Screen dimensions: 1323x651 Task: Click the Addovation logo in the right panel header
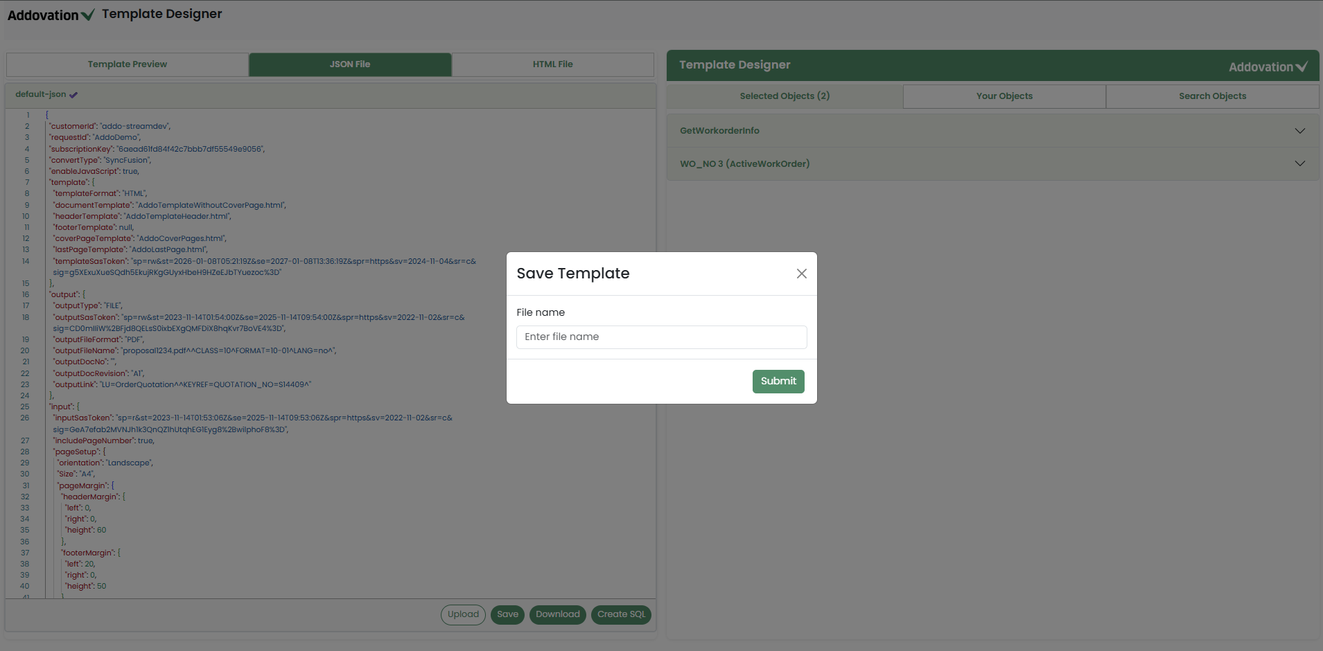1268,67
